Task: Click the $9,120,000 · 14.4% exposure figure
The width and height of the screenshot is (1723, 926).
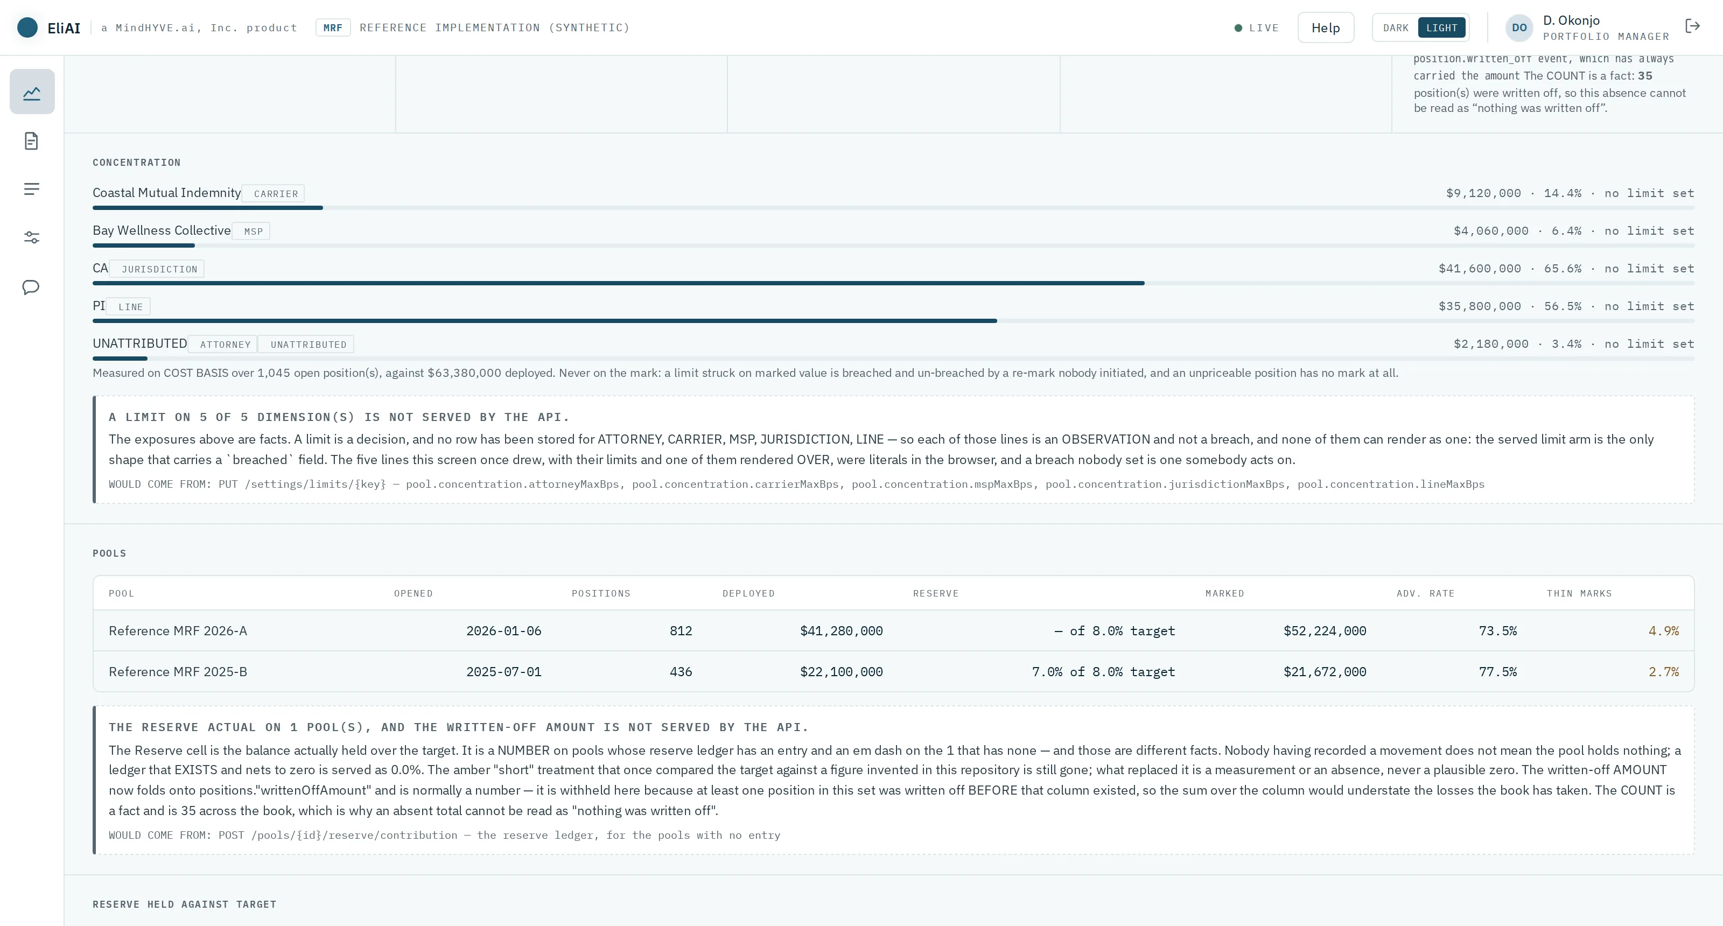Action: point(1513,193)
